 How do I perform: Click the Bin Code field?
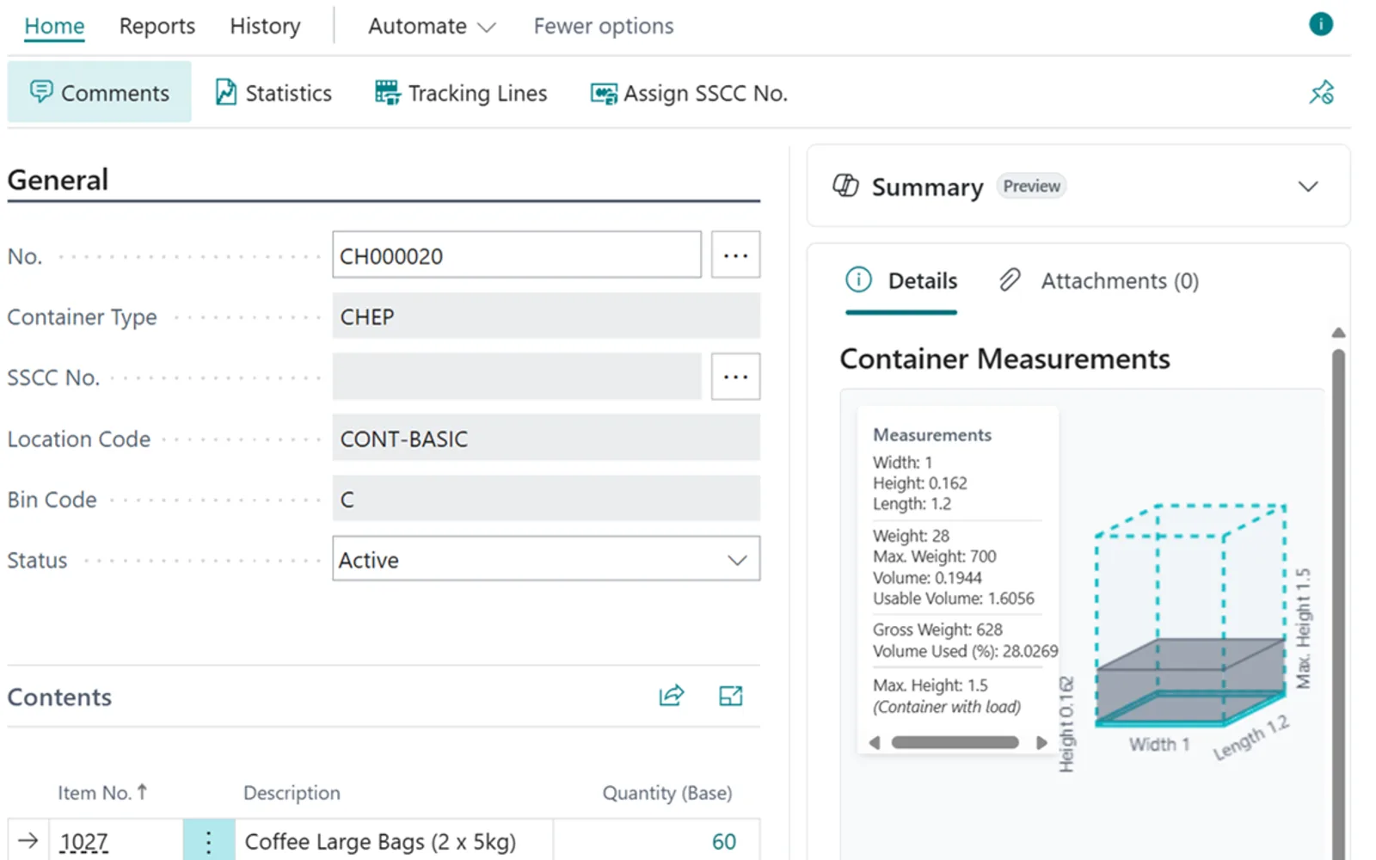point(546,499)
